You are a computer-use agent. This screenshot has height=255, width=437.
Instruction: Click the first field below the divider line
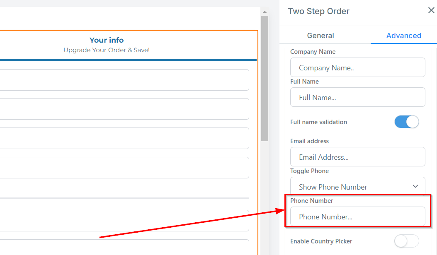pos(124,220)
